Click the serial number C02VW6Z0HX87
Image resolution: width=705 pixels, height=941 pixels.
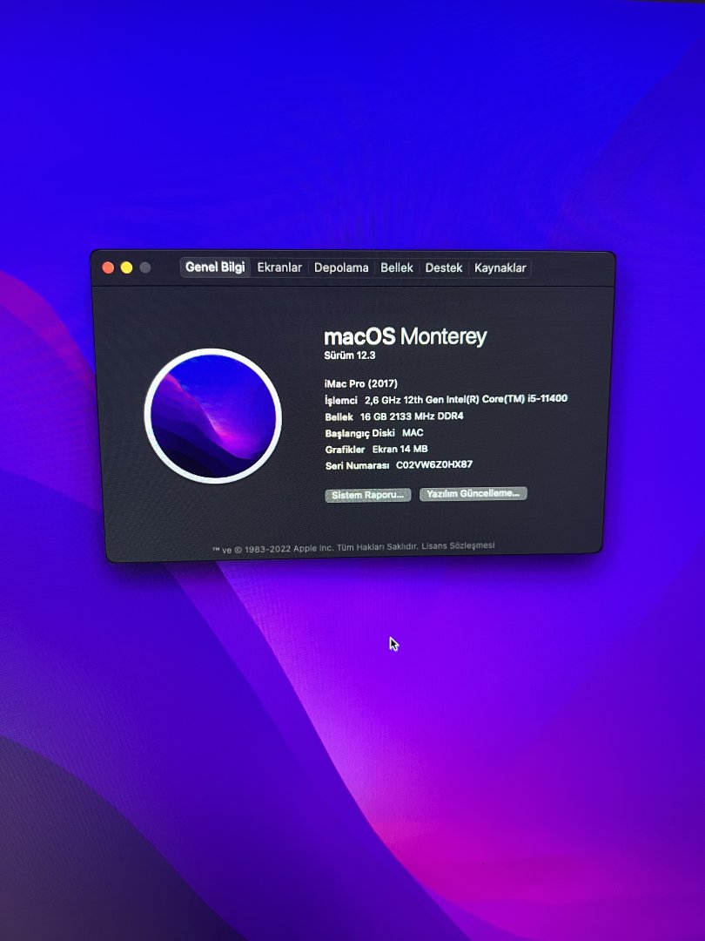pos(434,464)
